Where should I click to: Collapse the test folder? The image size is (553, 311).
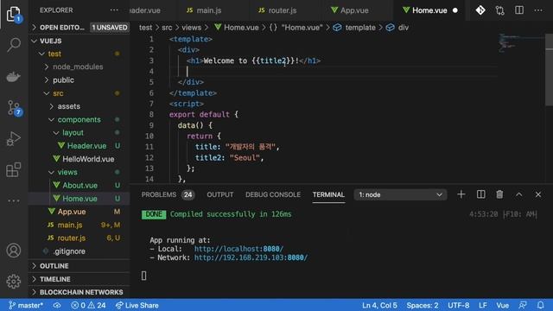point(79,54)
